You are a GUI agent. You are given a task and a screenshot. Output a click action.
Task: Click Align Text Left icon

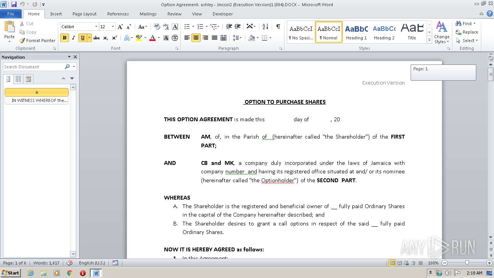tap(187, 38)
